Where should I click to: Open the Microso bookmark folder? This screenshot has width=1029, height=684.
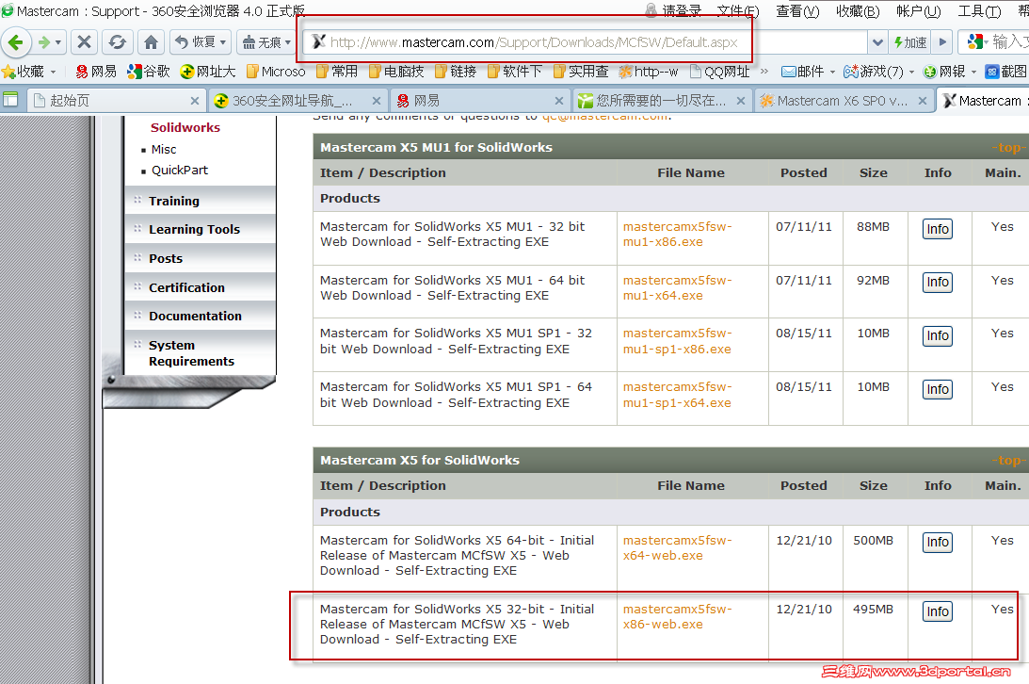(276, 71)
